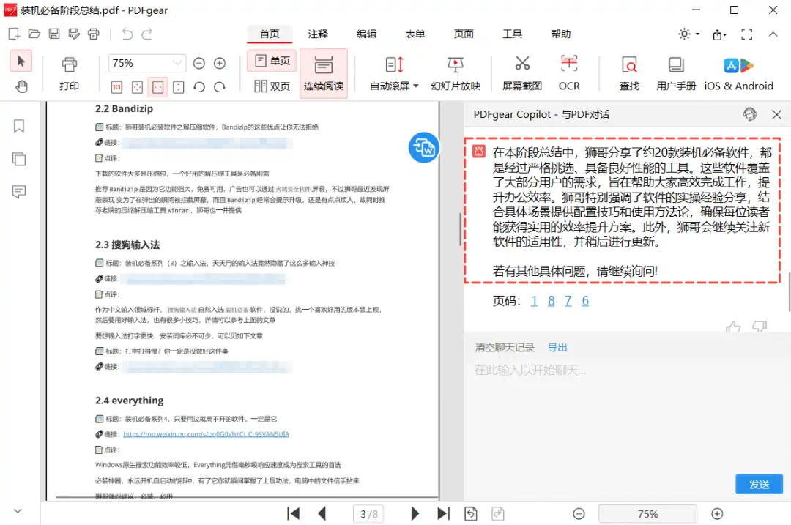Go to the first page
This screenshot has height=525, width=791.
coord(293,514)
